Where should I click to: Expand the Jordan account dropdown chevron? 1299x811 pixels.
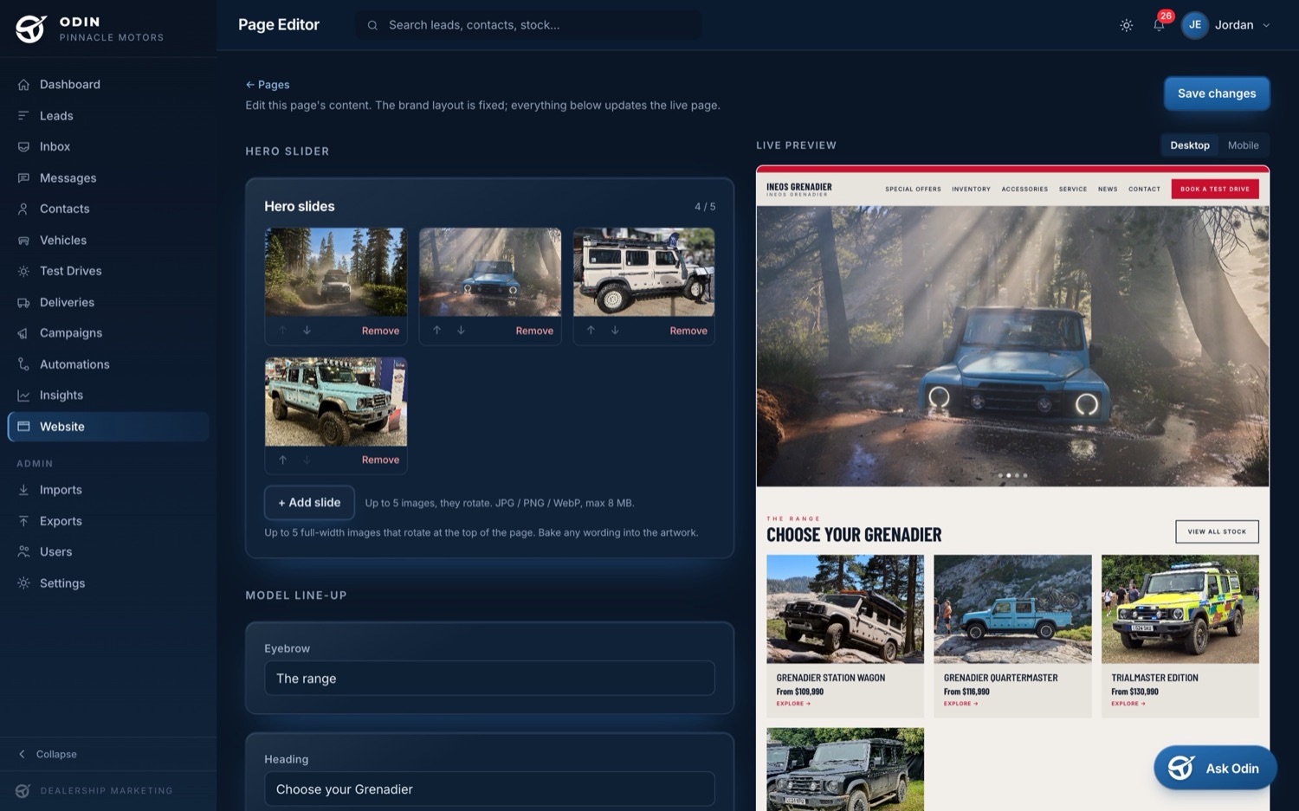pyautogui.click(x=1266, y=25)
